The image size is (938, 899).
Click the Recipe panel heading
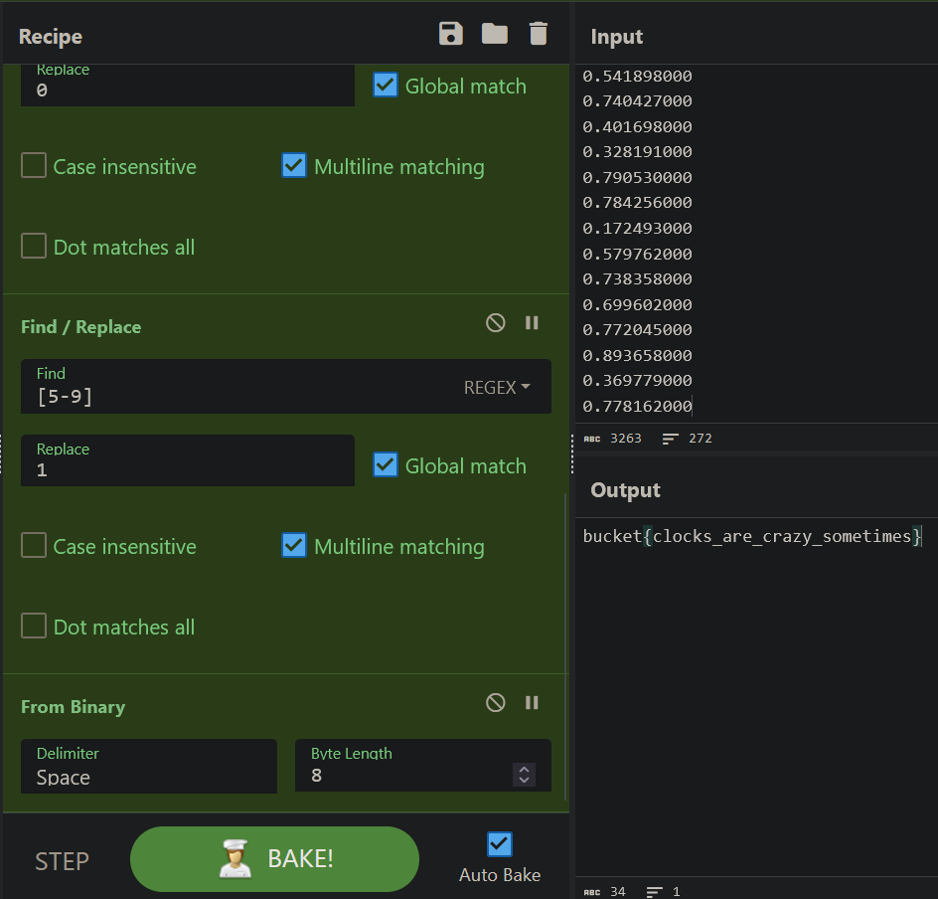click(51, 37)
